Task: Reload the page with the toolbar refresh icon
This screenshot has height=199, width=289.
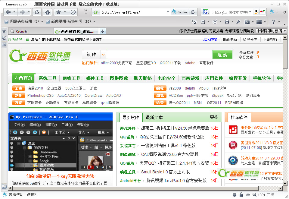Action: [37, 12]
